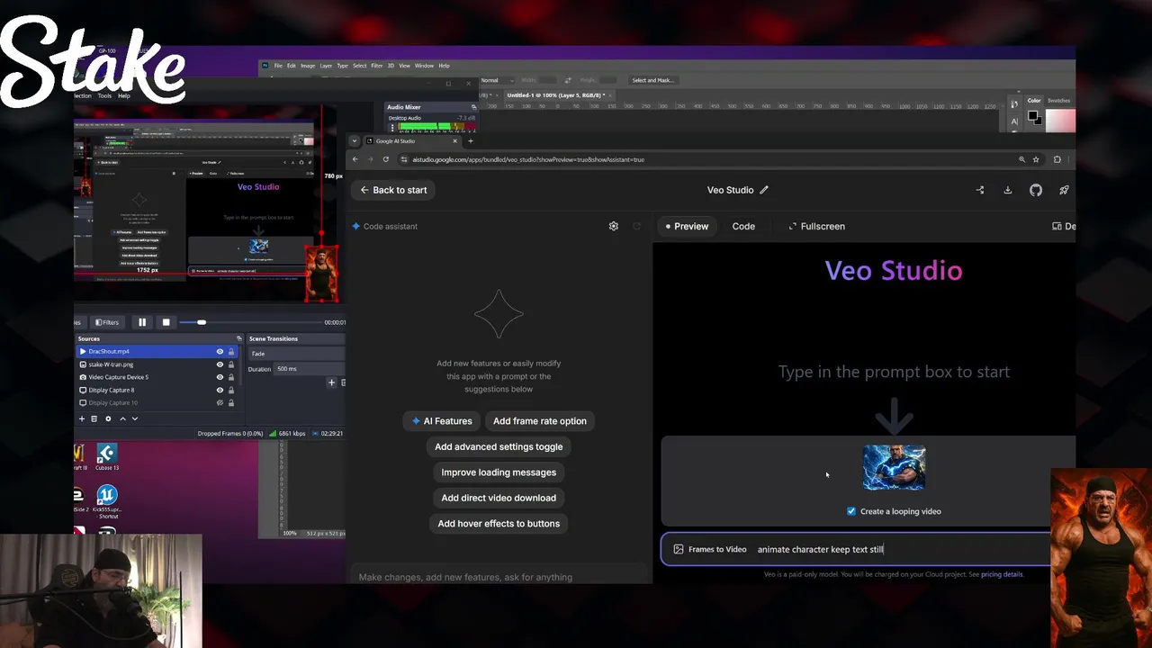Click the rocket deploy icon
Viewport: 1152px width, 648px height.
pyautogui.click(x=1064, y=190)
